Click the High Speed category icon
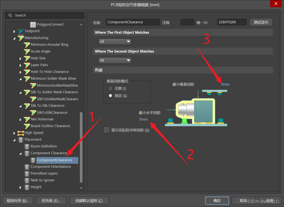The width and height of the screenshot is (284, 207). coord(21,133)
